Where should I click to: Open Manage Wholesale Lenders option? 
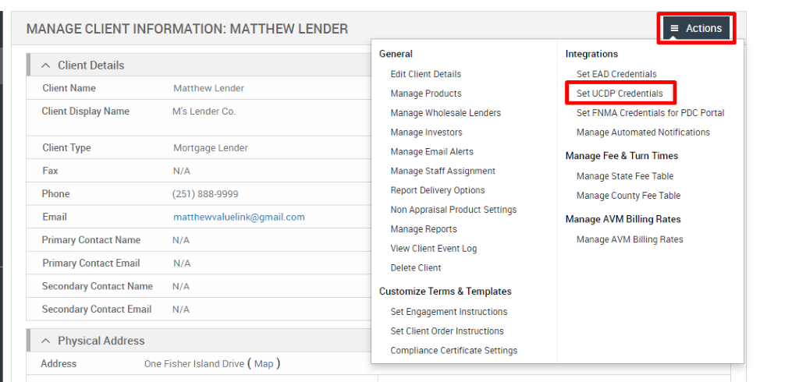click(x=446, y=113)
